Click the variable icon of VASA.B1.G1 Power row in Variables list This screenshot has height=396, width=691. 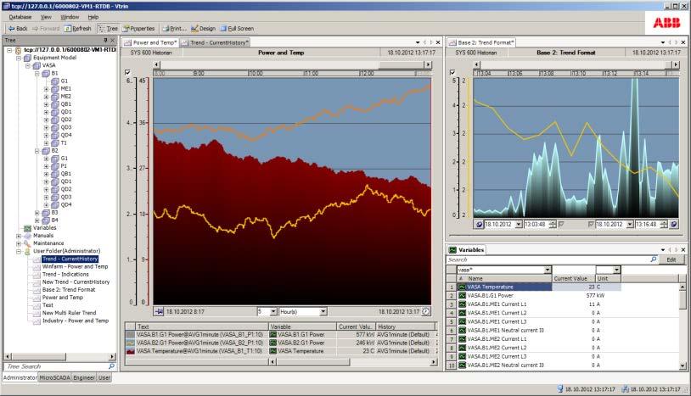[462, 296]
